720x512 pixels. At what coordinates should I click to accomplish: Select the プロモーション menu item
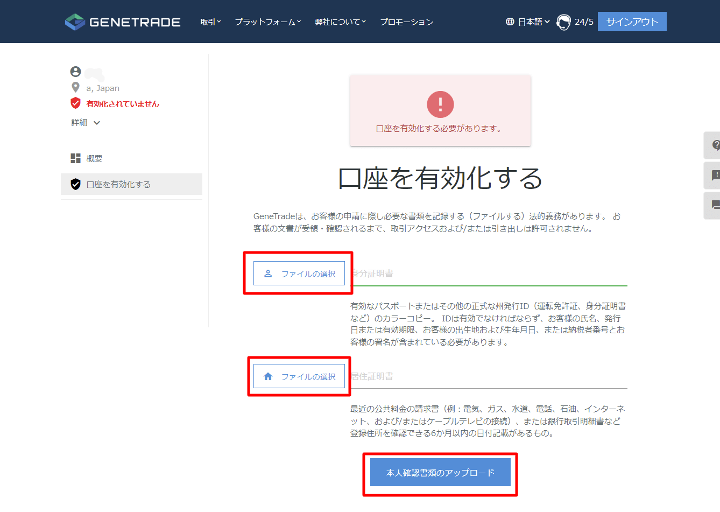point(406,22)
